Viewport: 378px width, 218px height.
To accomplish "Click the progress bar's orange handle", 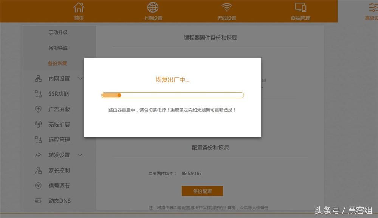I will [119, 95].
